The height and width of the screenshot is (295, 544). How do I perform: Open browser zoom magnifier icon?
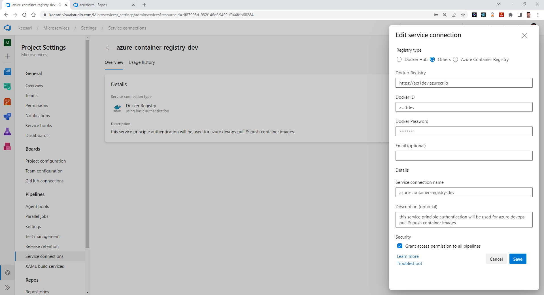click(445, 15)
